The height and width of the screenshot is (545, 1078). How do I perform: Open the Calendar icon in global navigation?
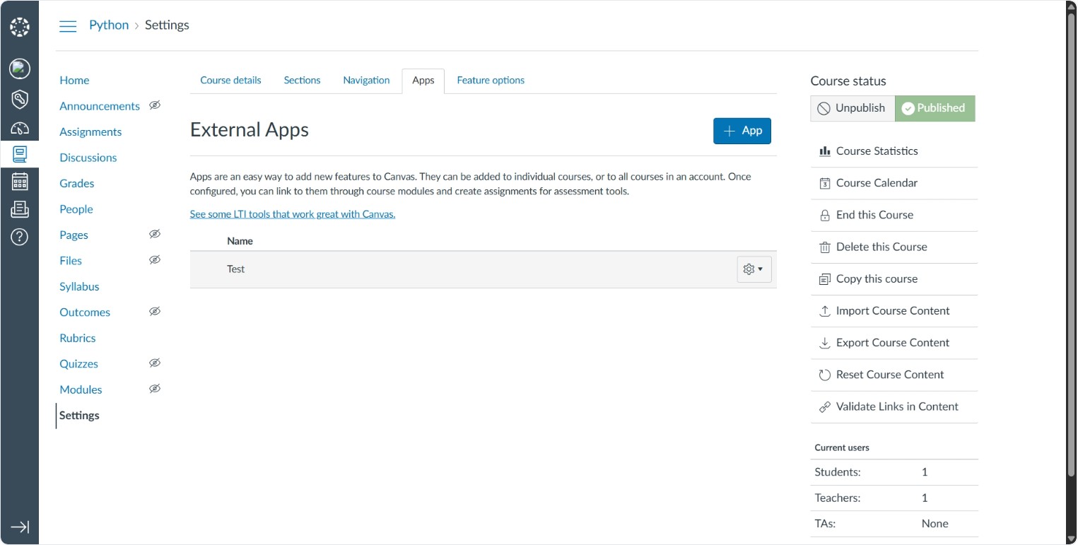pos(20,182)
